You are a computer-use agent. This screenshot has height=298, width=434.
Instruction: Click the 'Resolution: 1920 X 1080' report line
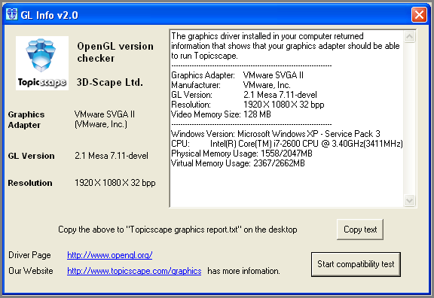(x=248, y=105)
